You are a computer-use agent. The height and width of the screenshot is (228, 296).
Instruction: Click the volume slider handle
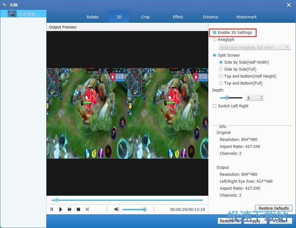(144, 209)
